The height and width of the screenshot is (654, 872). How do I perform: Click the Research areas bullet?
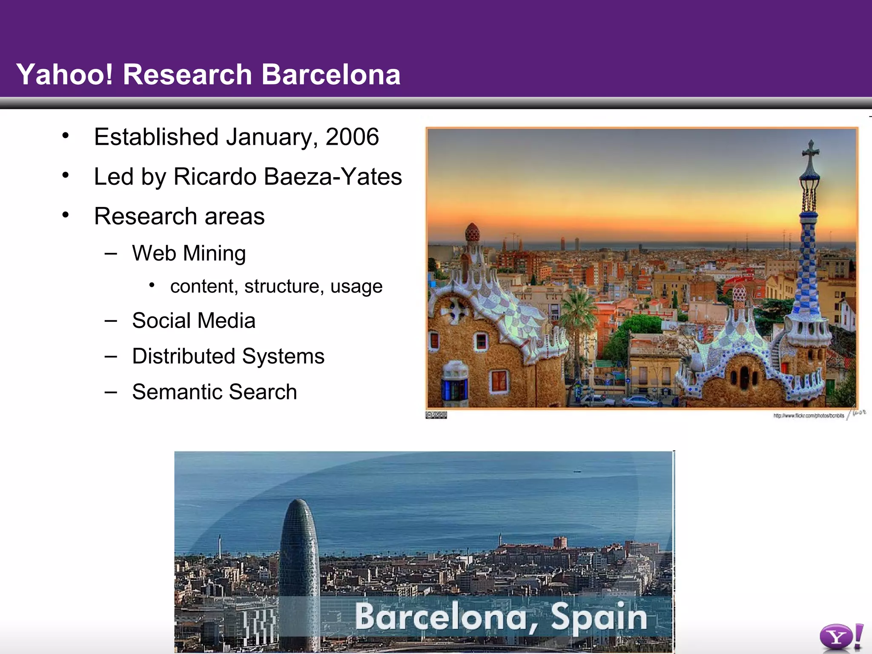point(179,216)
